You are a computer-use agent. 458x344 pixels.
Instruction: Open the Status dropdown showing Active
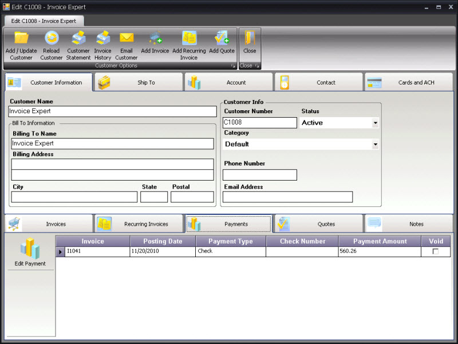(x=376, y=123)
